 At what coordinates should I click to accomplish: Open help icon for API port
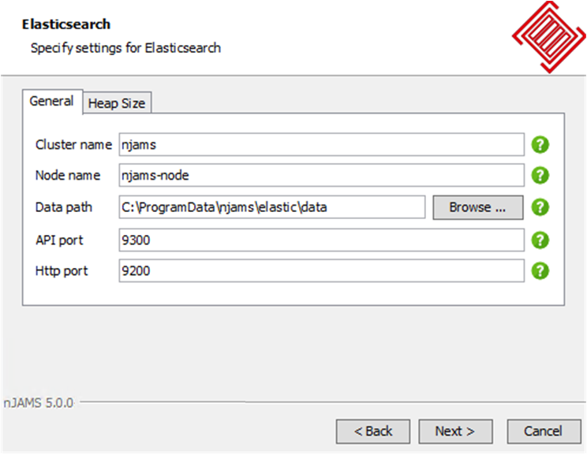tap(540, 240)
